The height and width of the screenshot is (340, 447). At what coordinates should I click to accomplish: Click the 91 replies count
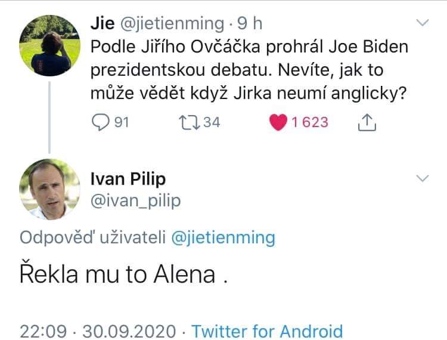122,122
